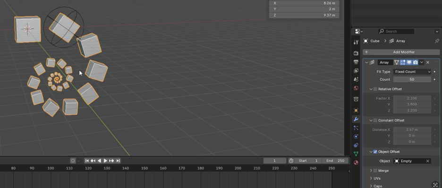Play the animation forward
This screenshot has width=442, height=188.
click(x=105, y=161)
